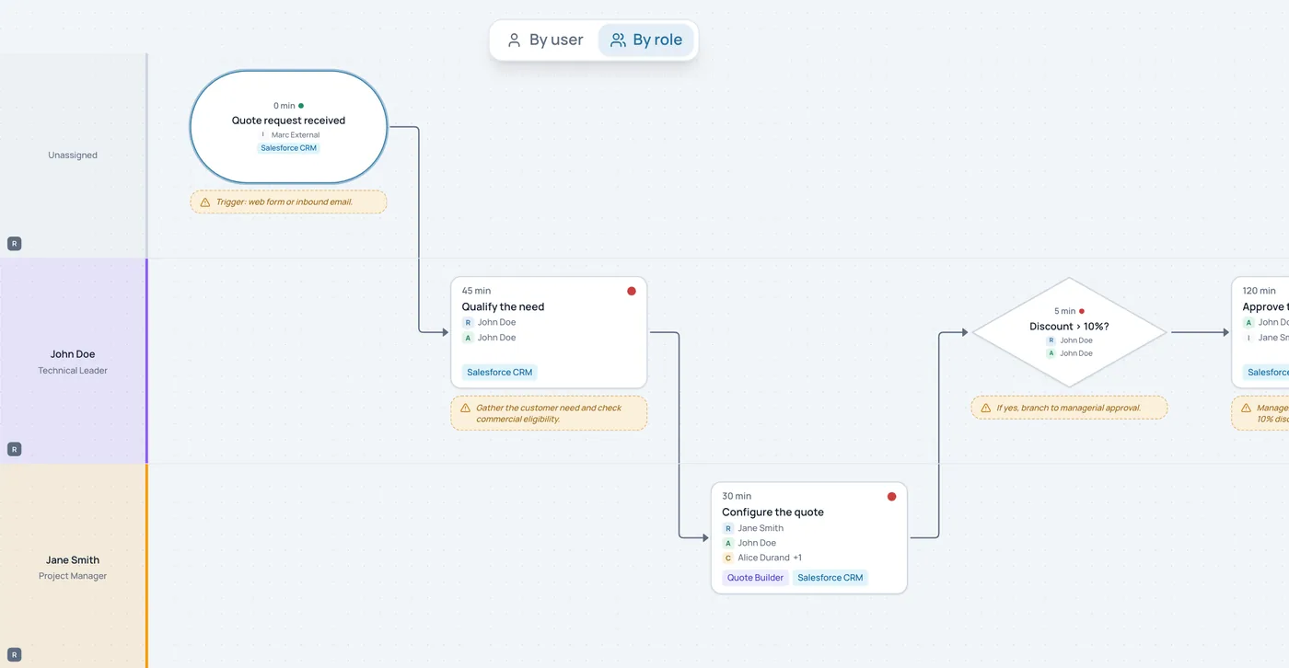Click the red status dot on Qualify the need
This screenshot has height=668, width=1289.
[632, 291]
